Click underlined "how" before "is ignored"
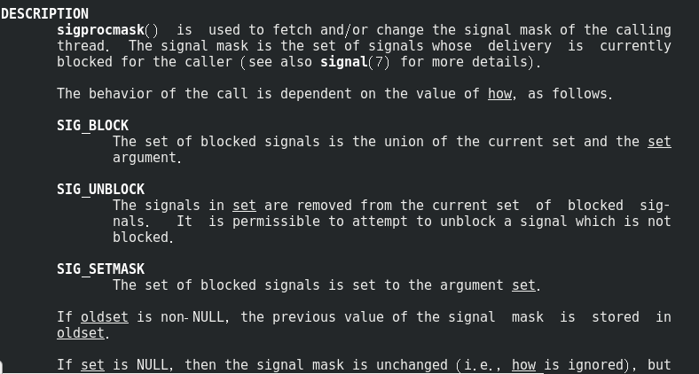 click(523, 364)
